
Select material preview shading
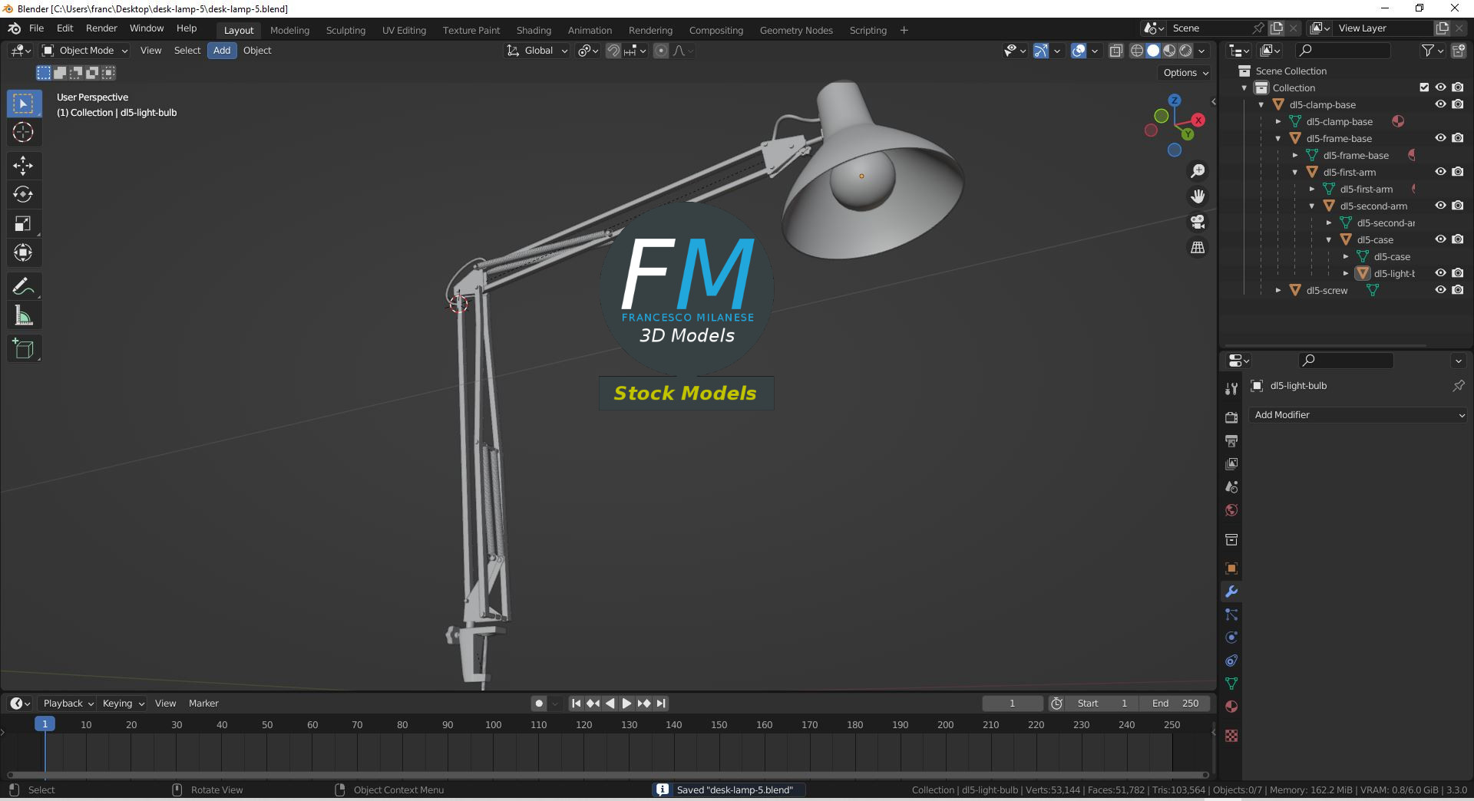coord(1169,51)
